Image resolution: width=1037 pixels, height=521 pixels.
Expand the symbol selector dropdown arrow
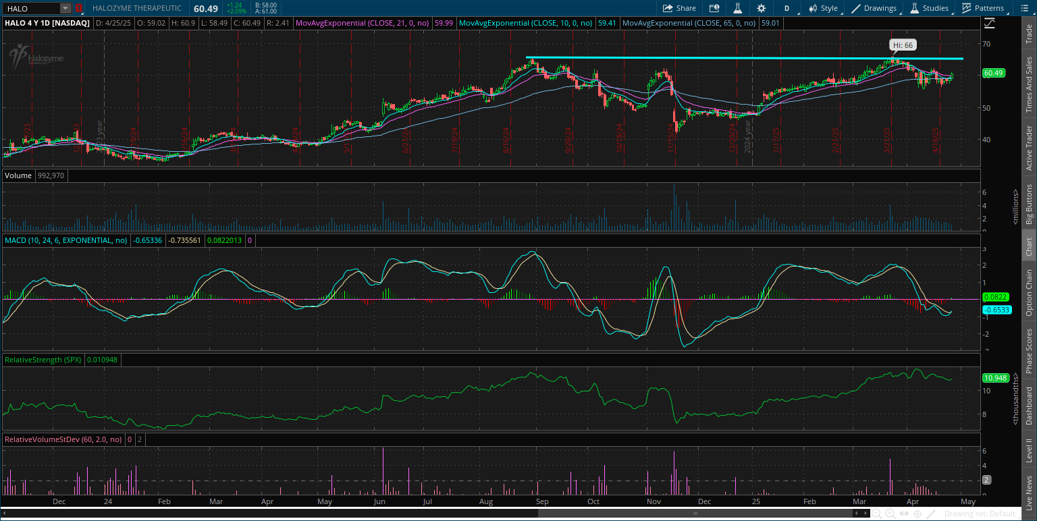[65, 8]
